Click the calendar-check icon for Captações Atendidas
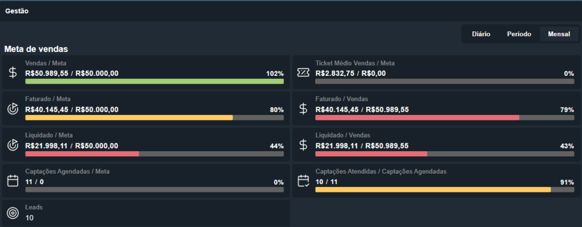 (304, 181)
